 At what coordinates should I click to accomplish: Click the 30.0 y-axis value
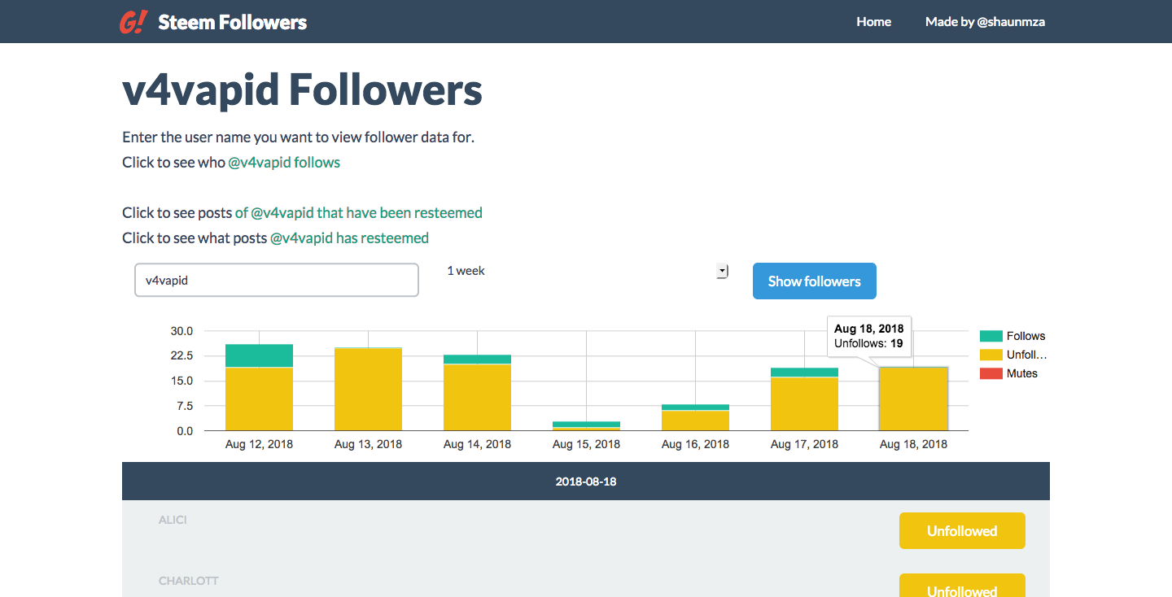[181, 331]
